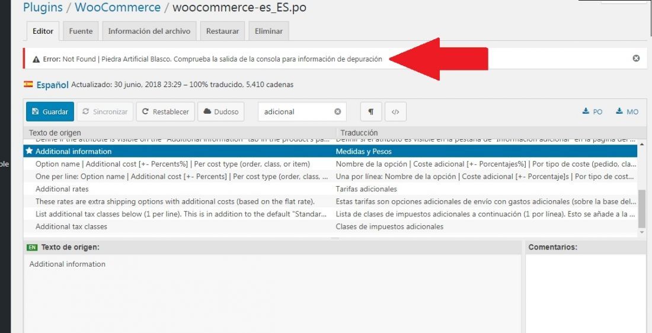
Task: Click the Restablecer button
Action: point(165,112)
